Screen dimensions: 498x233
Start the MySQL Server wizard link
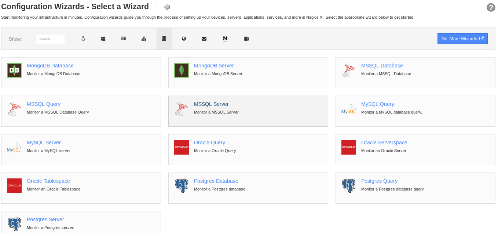click(44, 143)
